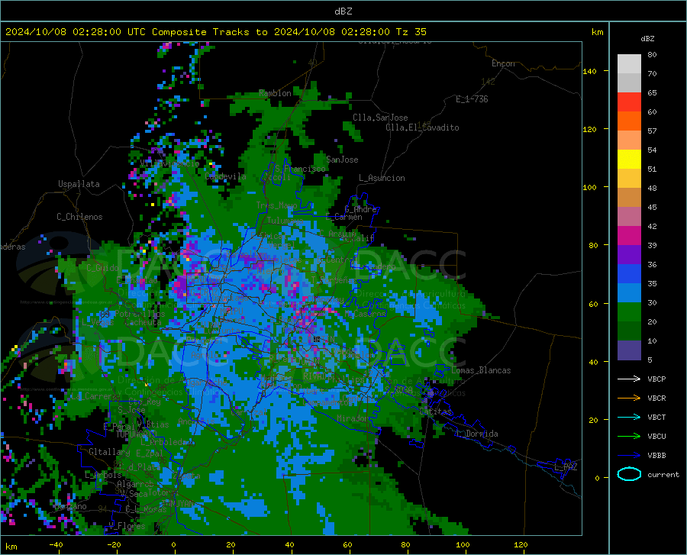Click the white VBCP arrow in legend
This screenshot has height=555, width=687.
(629, 379)
